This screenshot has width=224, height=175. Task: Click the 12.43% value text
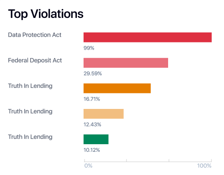(x=93, y=125)
